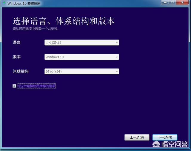Open the 版本 dropdown showing Windows 10

tap(82, 57)
